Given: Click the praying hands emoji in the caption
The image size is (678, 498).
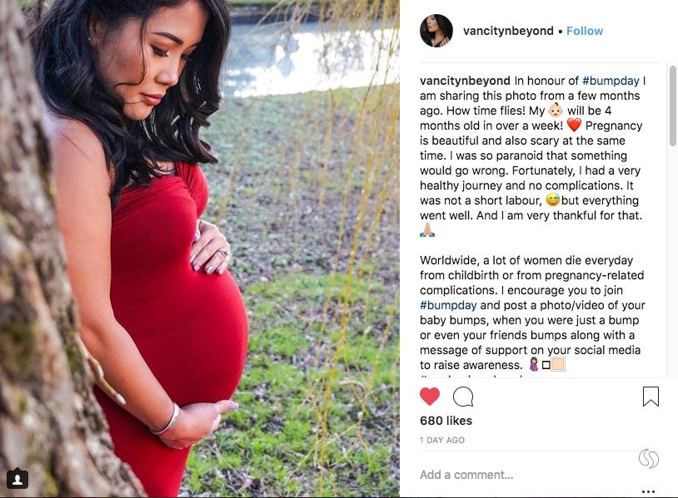Looking at the screenshot, I should (427, 229).
